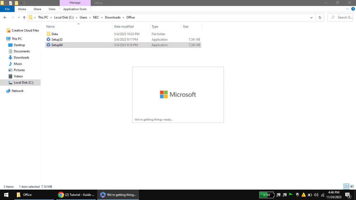
Task: Click the green battery time indicator 1:50
Action: pos(267,195)
